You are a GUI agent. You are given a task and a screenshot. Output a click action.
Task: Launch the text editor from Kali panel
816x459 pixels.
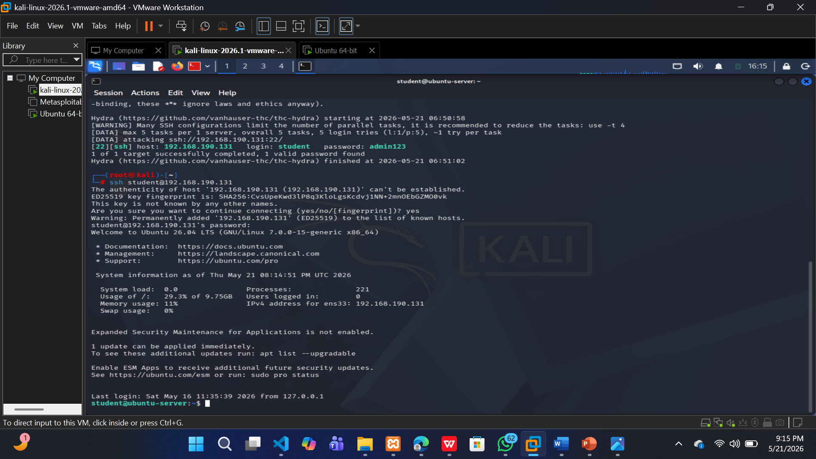(158, 66)
